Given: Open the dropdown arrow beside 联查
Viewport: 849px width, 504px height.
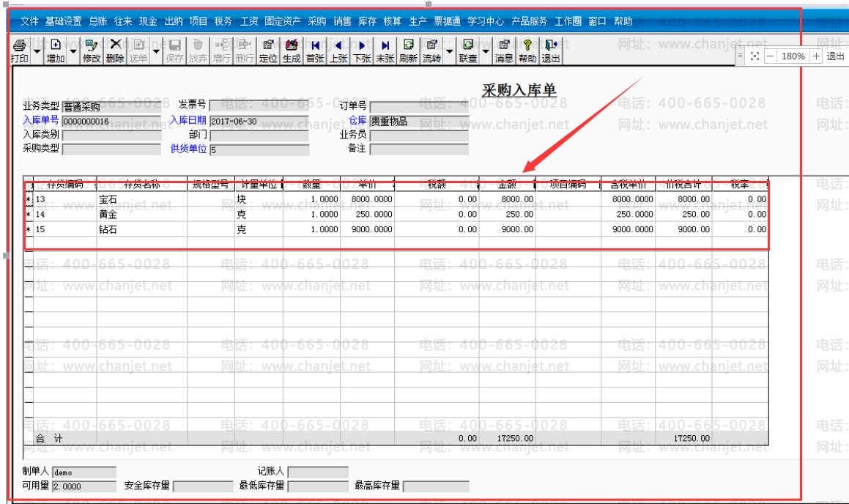Looking at the screenshot, I should pyautogui.click(x=486, y=51).
